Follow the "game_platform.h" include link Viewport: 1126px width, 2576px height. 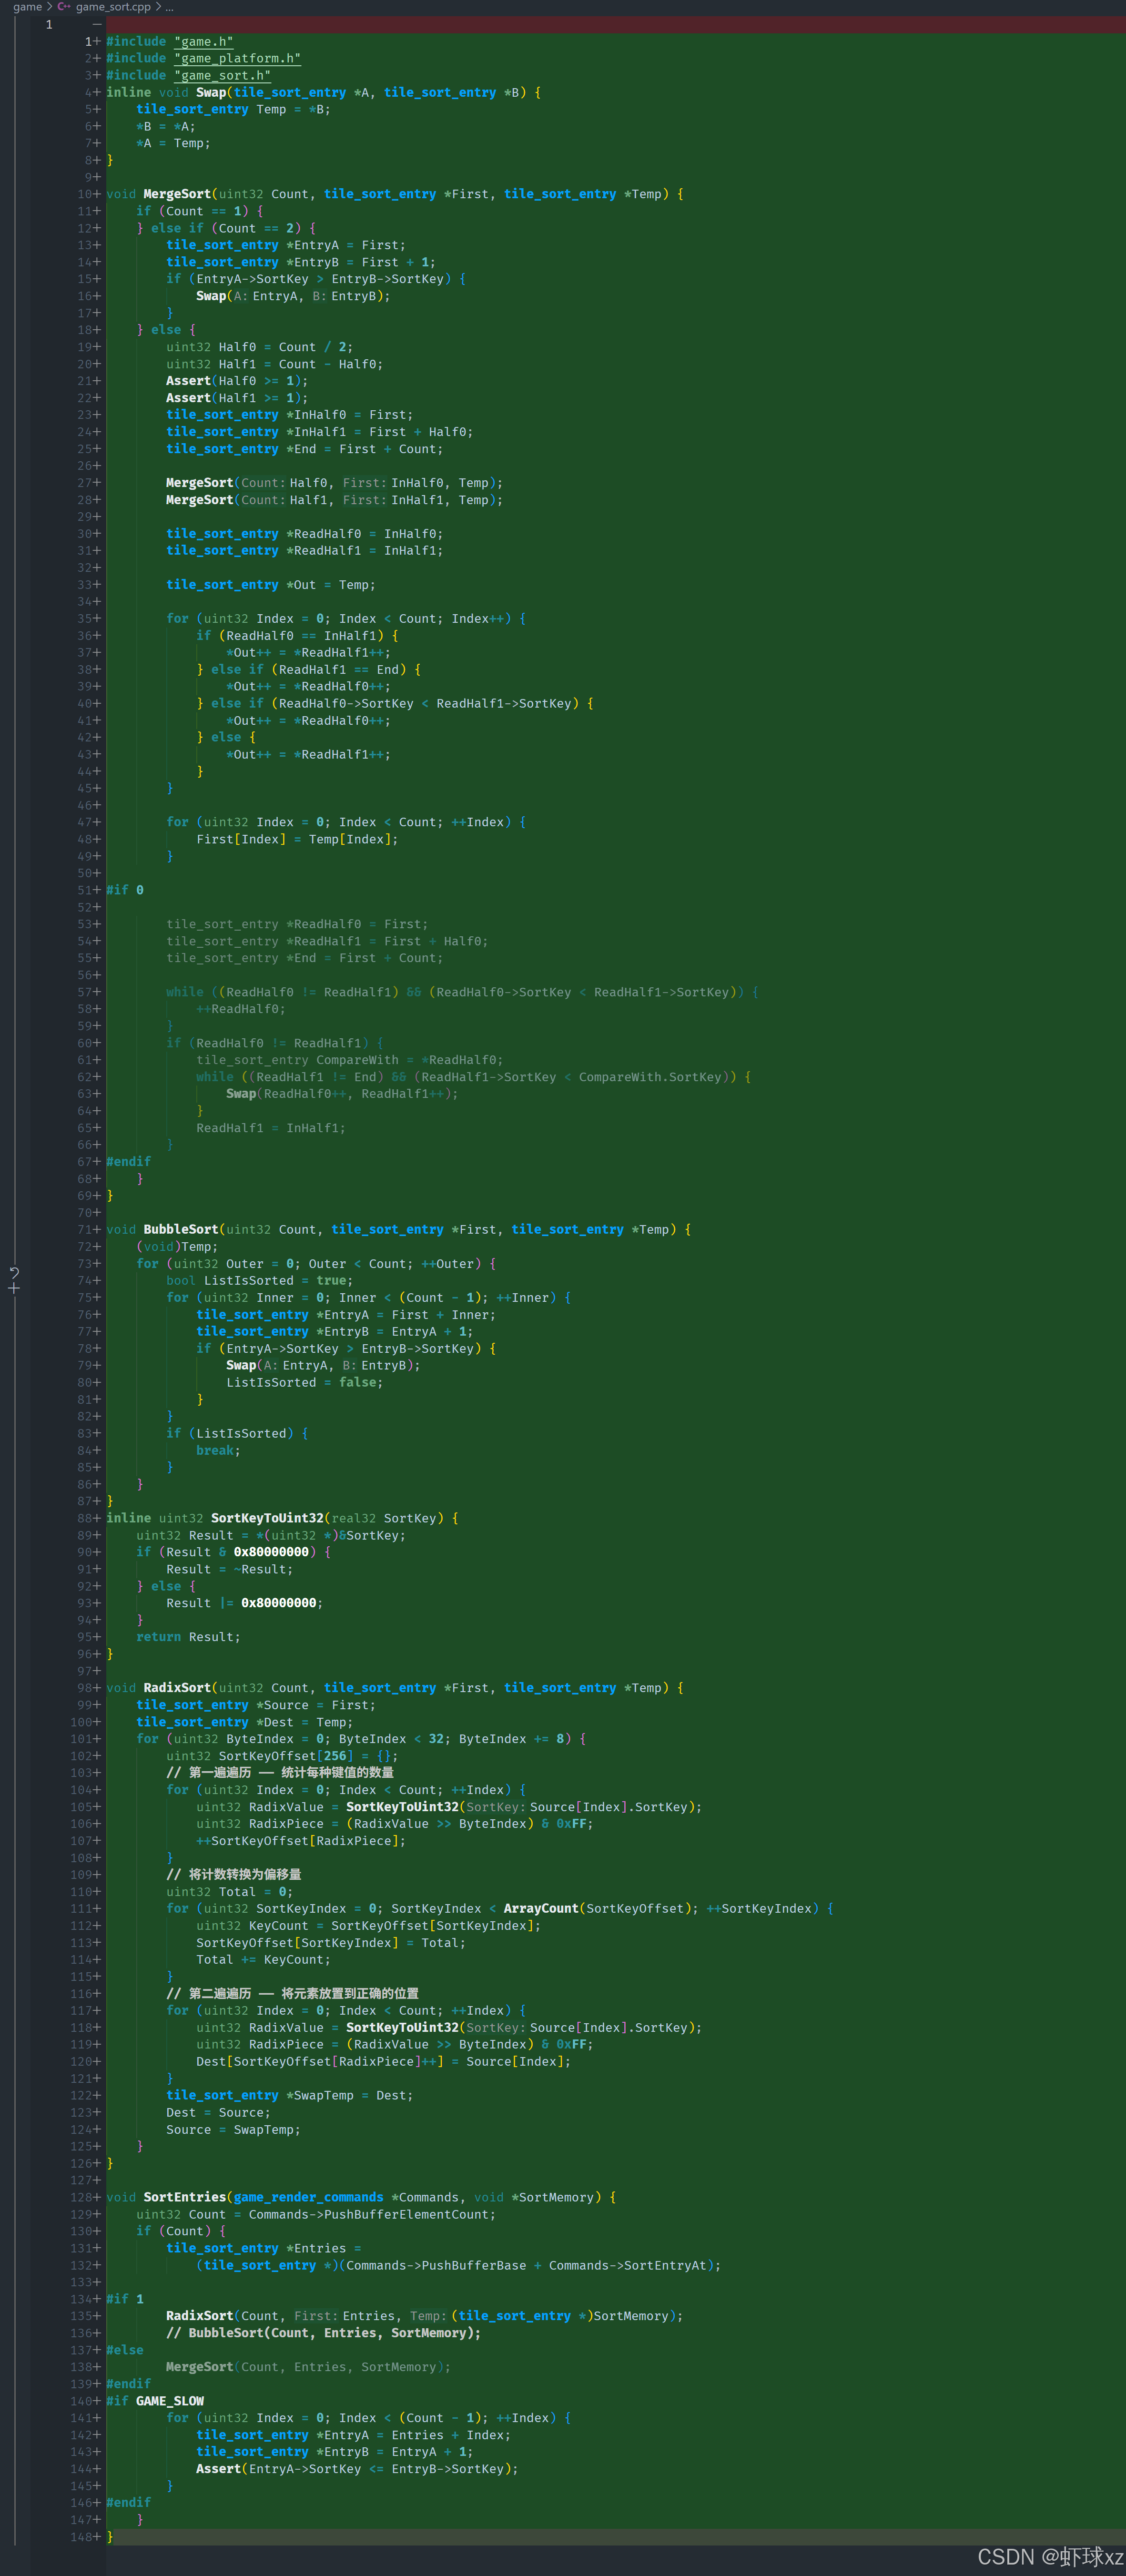(x=237, y=59)
